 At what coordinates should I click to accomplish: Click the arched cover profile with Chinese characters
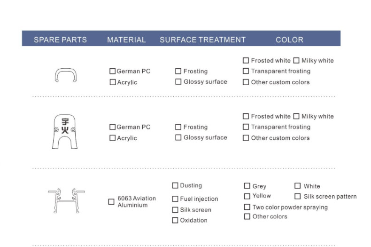click(65, 132)
